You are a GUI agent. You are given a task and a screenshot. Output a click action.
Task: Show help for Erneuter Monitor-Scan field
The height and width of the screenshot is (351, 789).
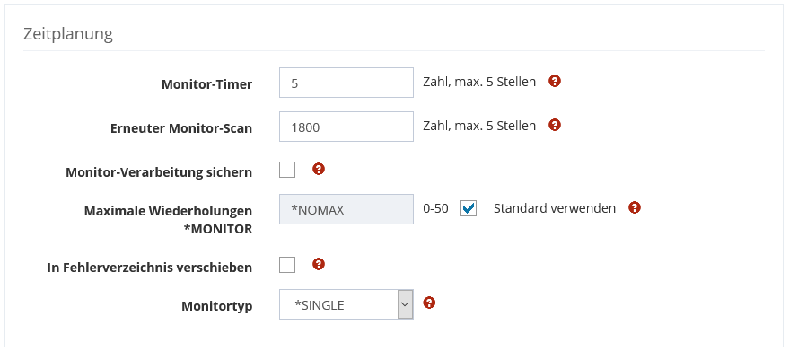coord(555,125)
